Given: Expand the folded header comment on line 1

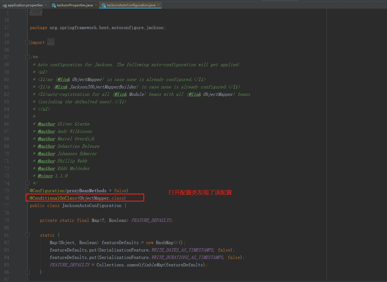Looking at the screenshot, I should click(27, 12).
